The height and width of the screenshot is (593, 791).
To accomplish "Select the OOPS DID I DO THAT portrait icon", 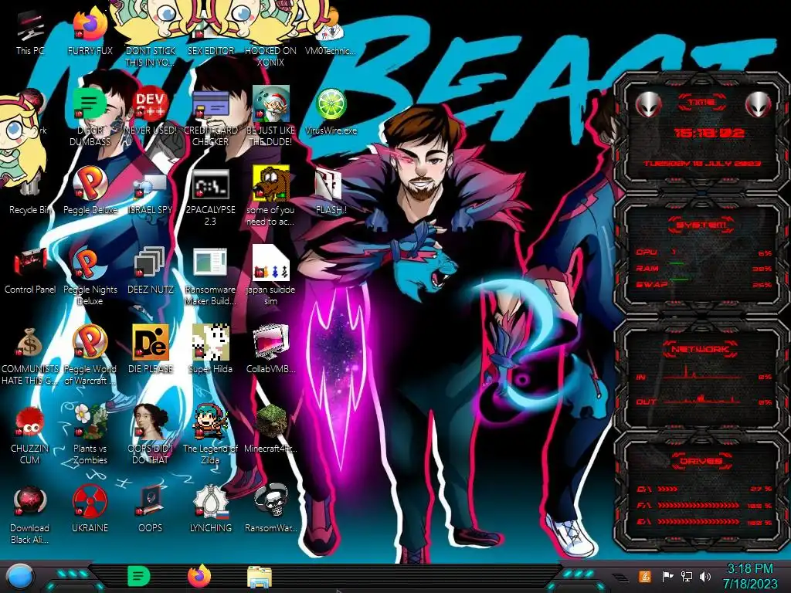I will pos(150,435).
